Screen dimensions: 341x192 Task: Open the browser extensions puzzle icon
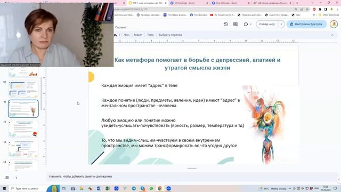click(320, 10)
